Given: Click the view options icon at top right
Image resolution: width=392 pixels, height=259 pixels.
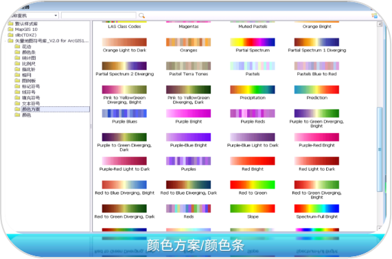Looking at the screenshot, I should tap(374, 16).
